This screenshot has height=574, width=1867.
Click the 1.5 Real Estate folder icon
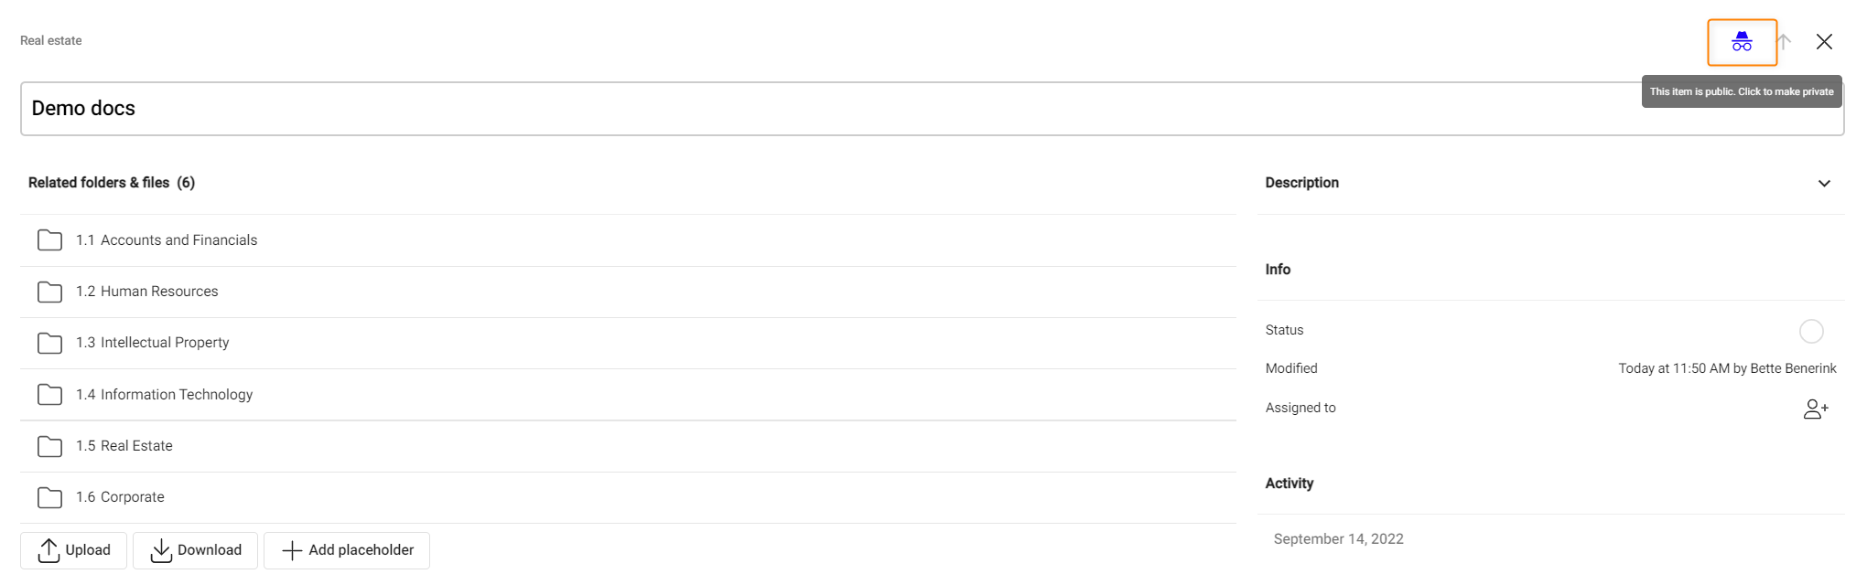click(x=50, y=446)
